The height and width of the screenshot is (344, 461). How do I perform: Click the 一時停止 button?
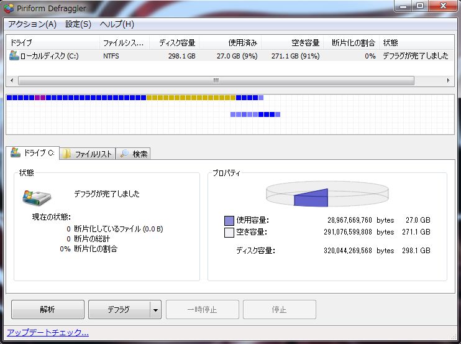(203, 309)
